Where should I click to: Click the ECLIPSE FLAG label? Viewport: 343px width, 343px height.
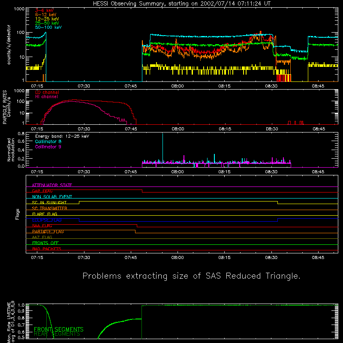pyautogui.click(x=47, y=220)
